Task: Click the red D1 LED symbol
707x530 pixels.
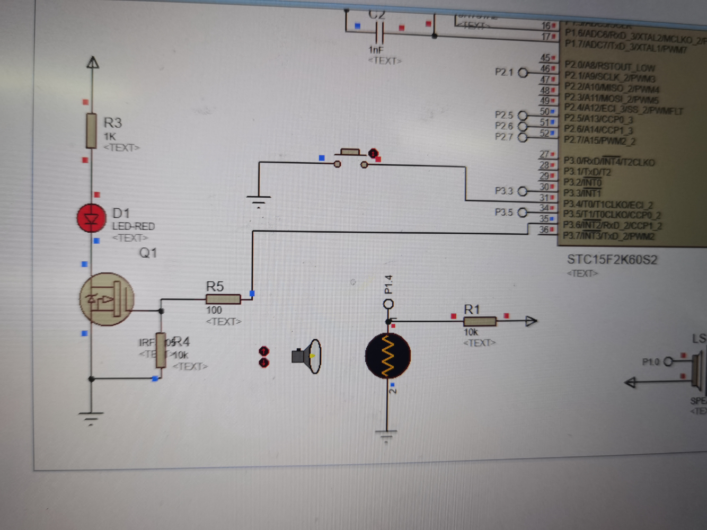Action: (x=91, y=218)
